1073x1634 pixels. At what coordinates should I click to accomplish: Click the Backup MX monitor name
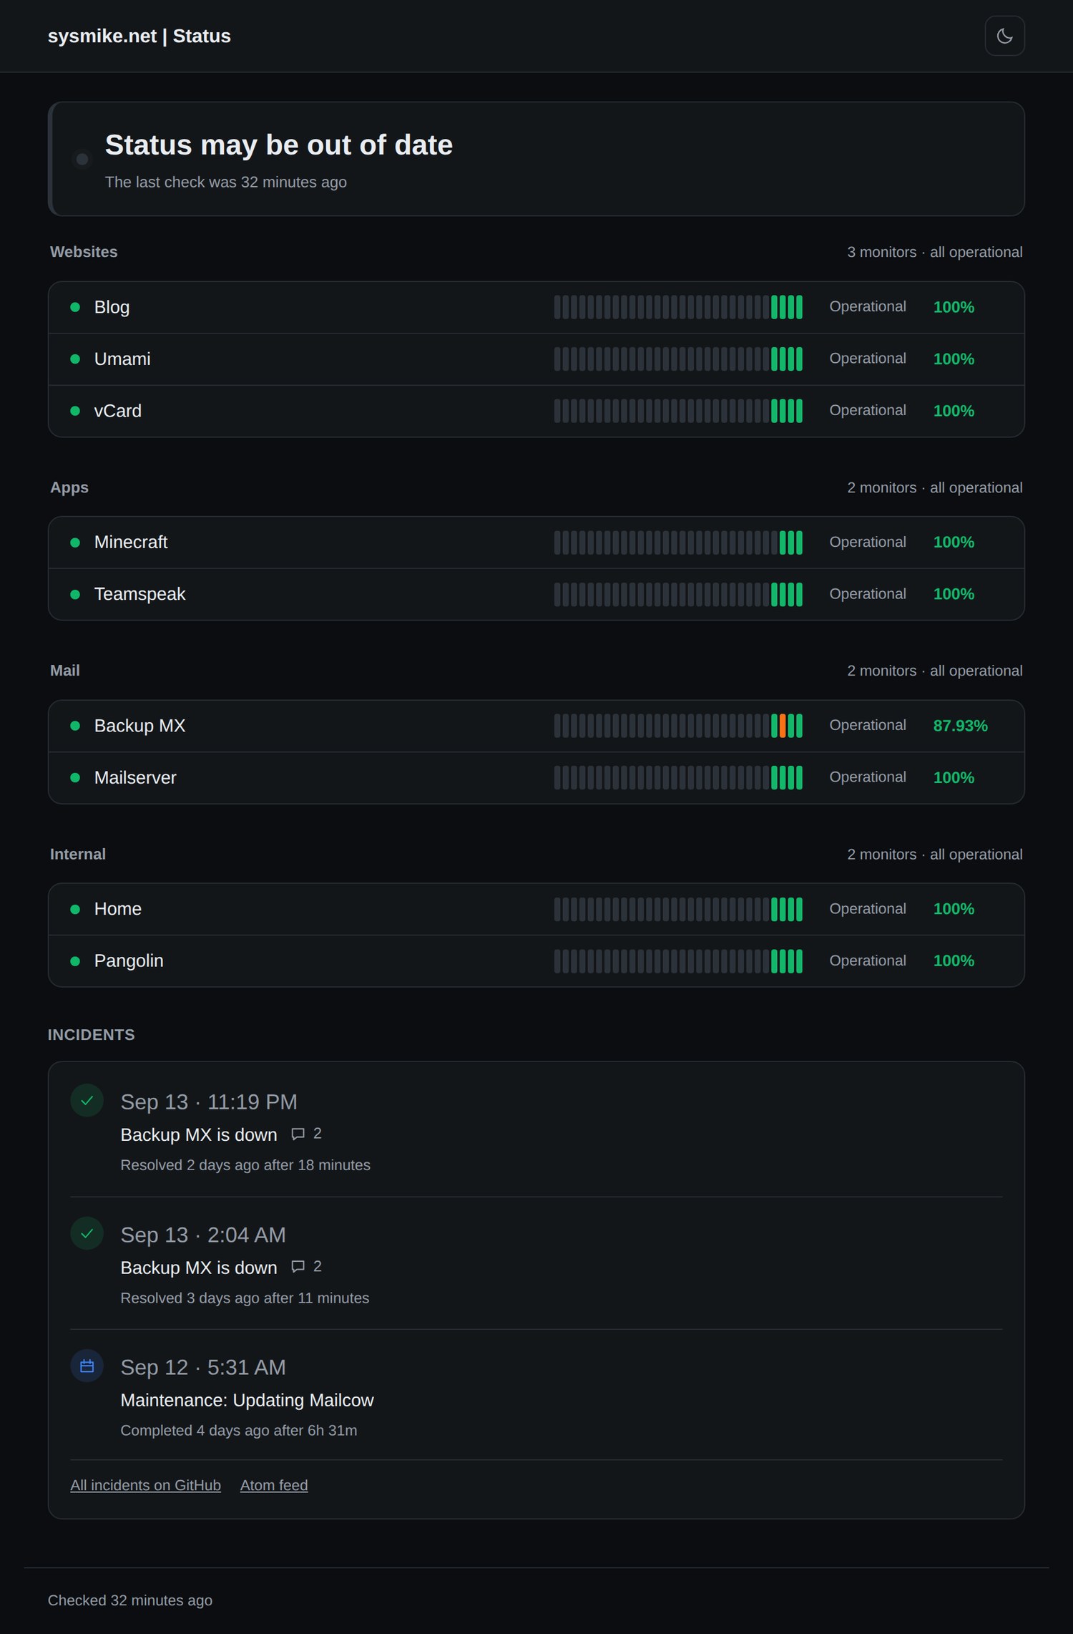(139, 726)
